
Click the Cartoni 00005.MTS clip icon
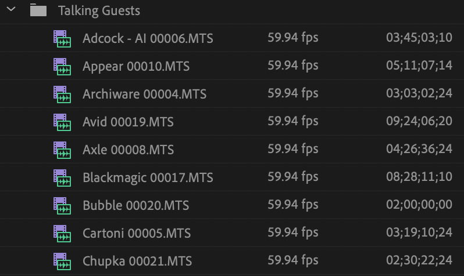click(x=62, y=234)
